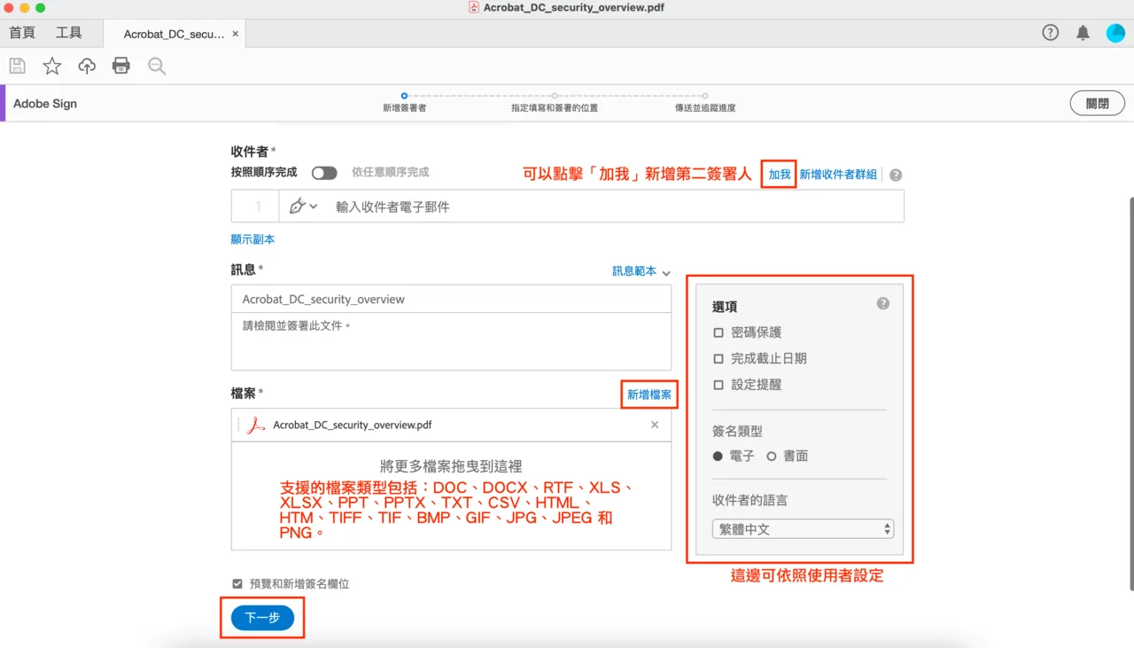Click the 傳送並追蹤進度 progress step
1134x648 pixels.
705,103
